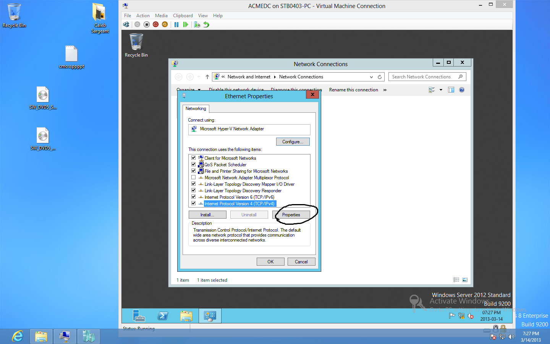Close the Ethernet Properties dialog
The height and width of the screenshot is (344, 550).
click(x=312, y=95)
